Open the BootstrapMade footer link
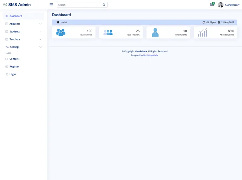Screen dimensions: 242x180 151,55
